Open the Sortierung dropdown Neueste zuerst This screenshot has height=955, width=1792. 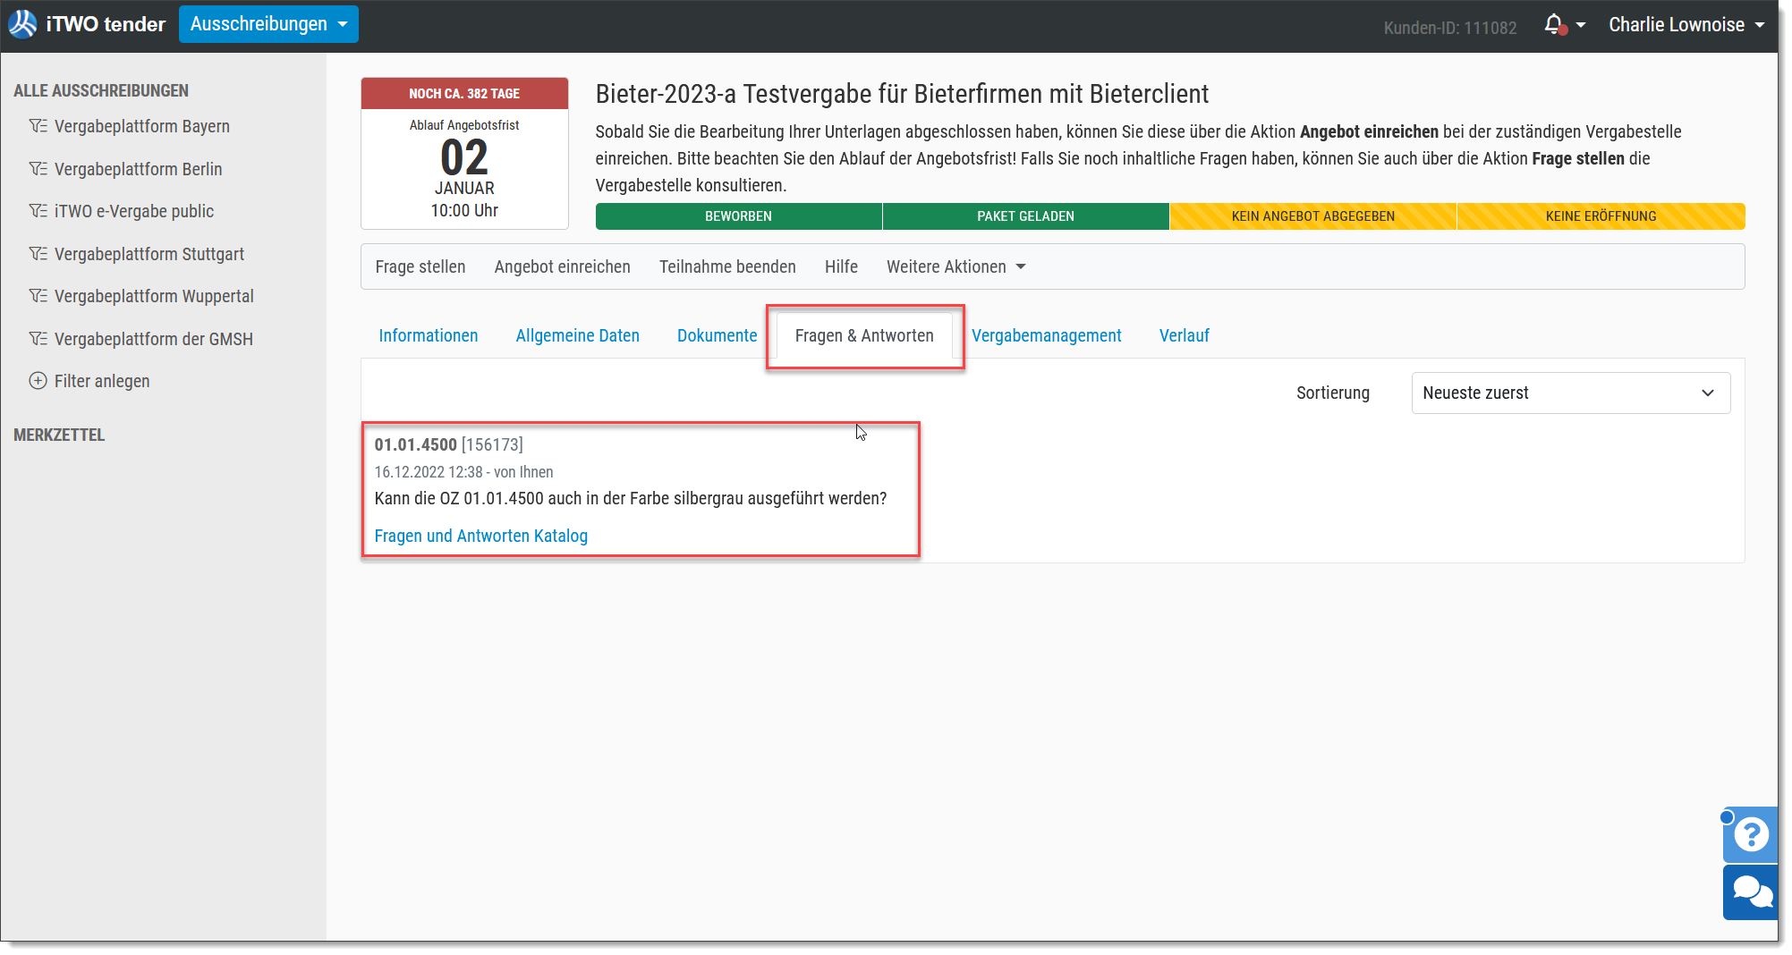(x=1570, y=393)
